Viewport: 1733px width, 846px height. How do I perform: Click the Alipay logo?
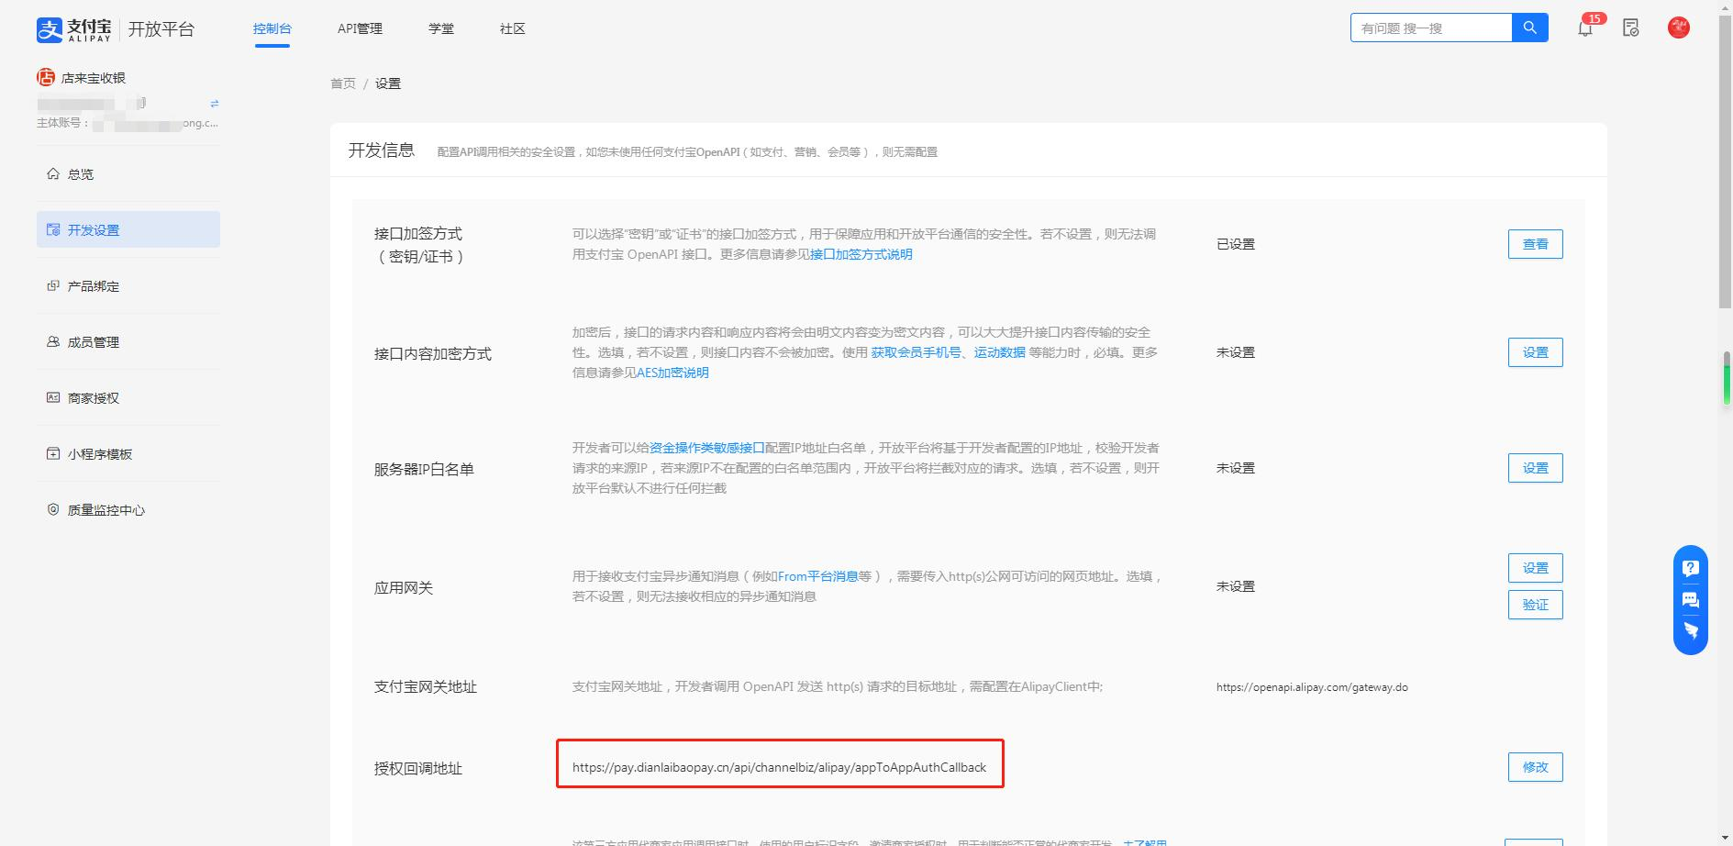tap(73, 29)
